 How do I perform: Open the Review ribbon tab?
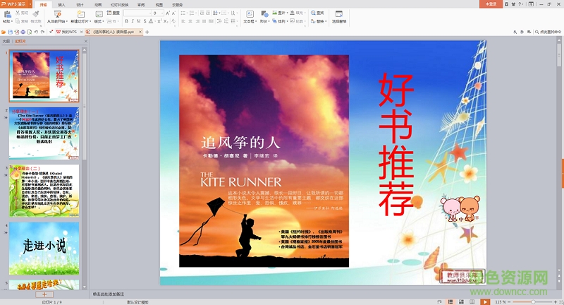141,5
